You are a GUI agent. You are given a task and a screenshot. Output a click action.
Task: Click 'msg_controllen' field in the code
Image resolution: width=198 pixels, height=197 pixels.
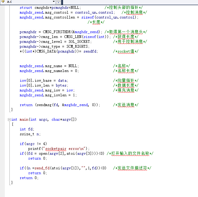60,17
